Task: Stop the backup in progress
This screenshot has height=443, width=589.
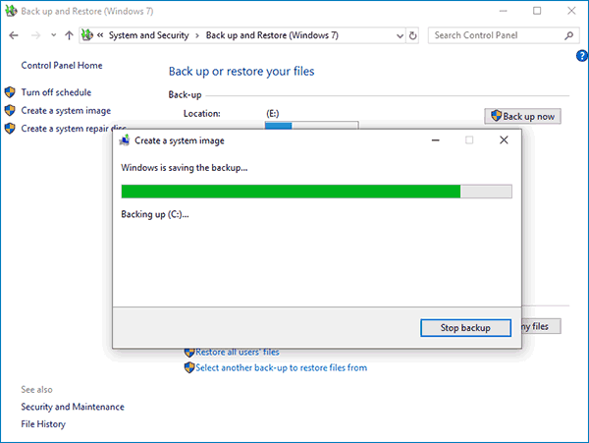Action: (465, 328)
